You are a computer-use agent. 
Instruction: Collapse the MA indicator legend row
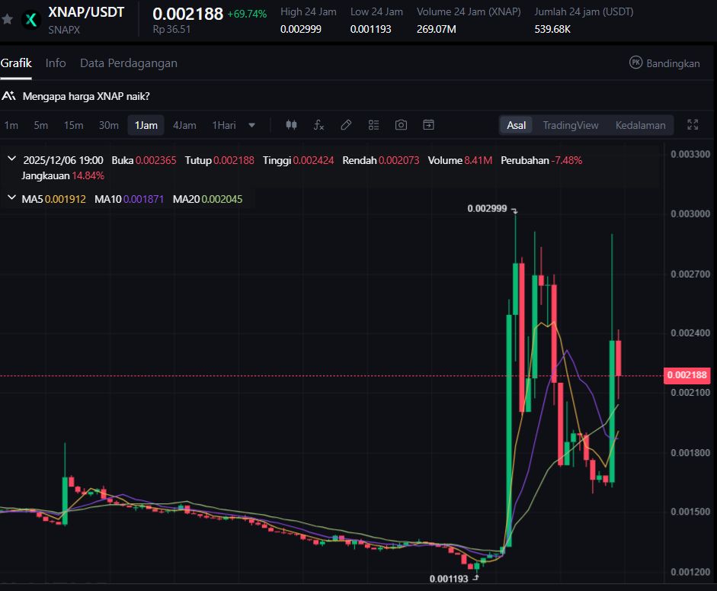coord(11,198)
